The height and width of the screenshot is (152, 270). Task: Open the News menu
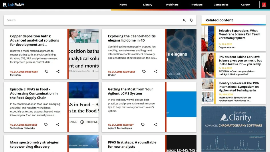pos(123,5)
